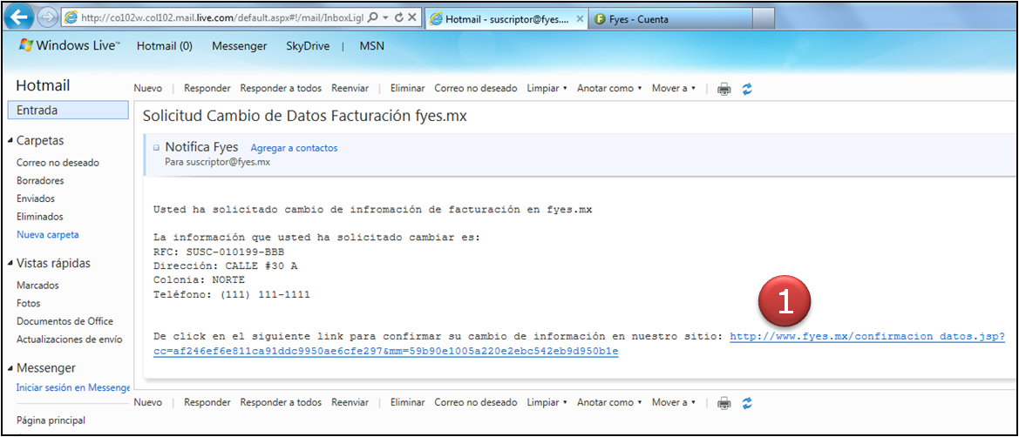The height and width of the screenshot is (437, 1019).
Task: Open the Mover a dropdown in top toolbar
Action: (x=673, y=88)
